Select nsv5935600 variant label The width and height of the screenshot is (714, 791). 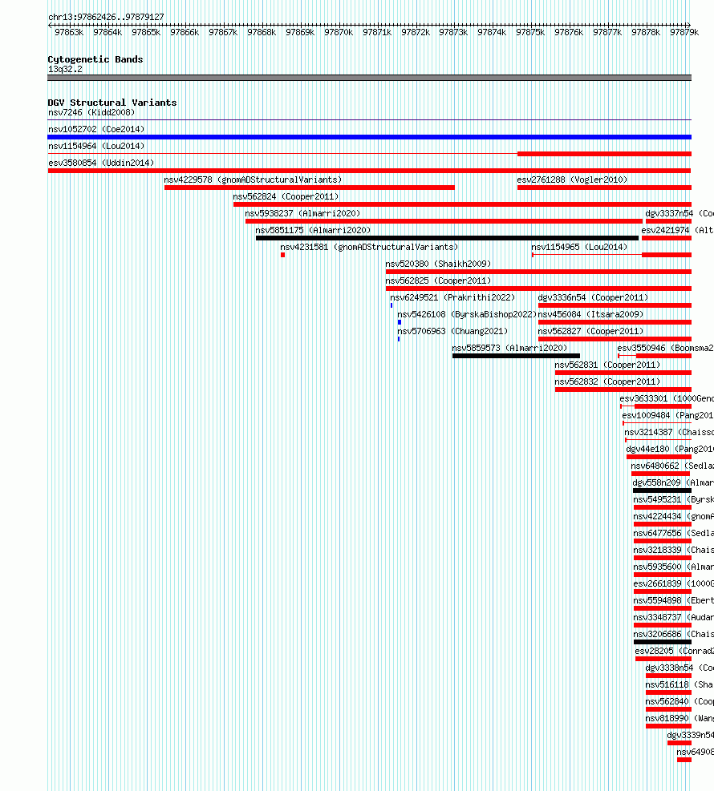point(674,567)
